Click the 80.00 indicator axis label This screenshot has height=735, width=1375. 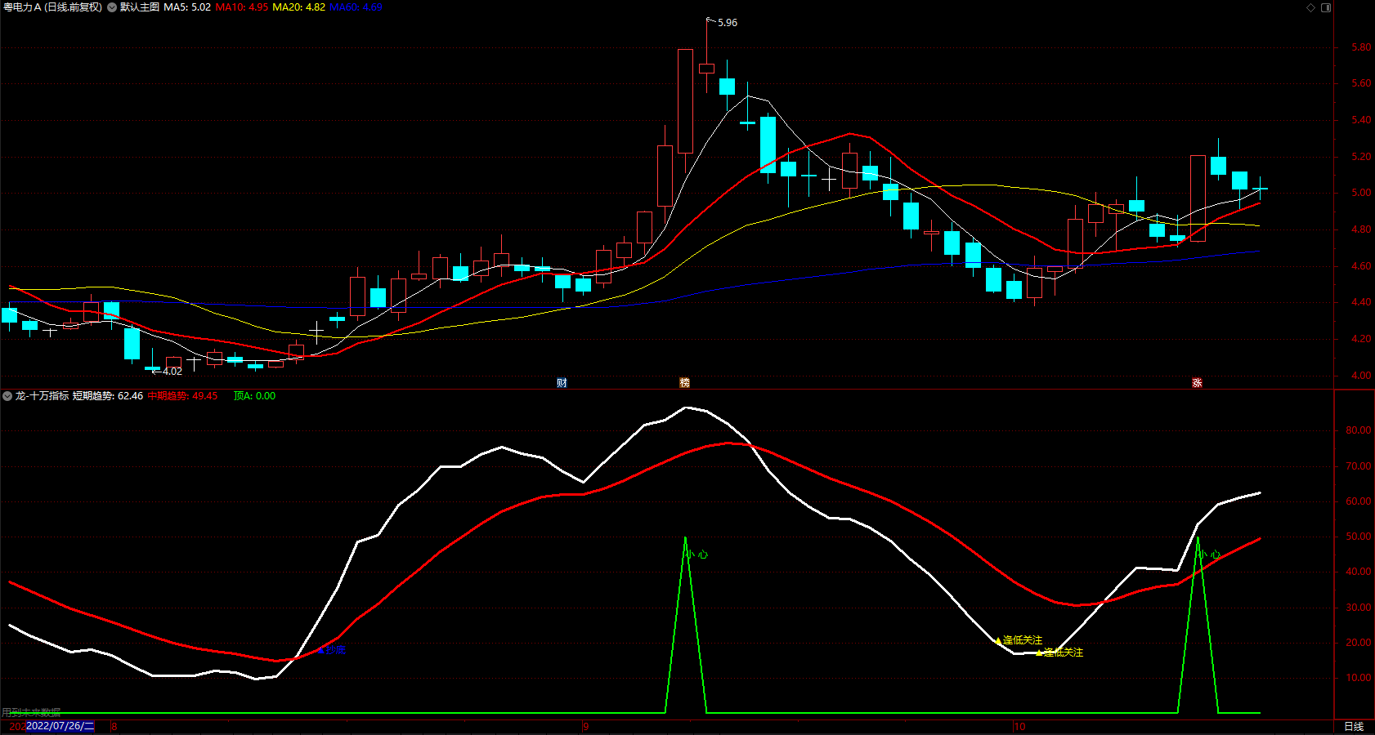1359,430
